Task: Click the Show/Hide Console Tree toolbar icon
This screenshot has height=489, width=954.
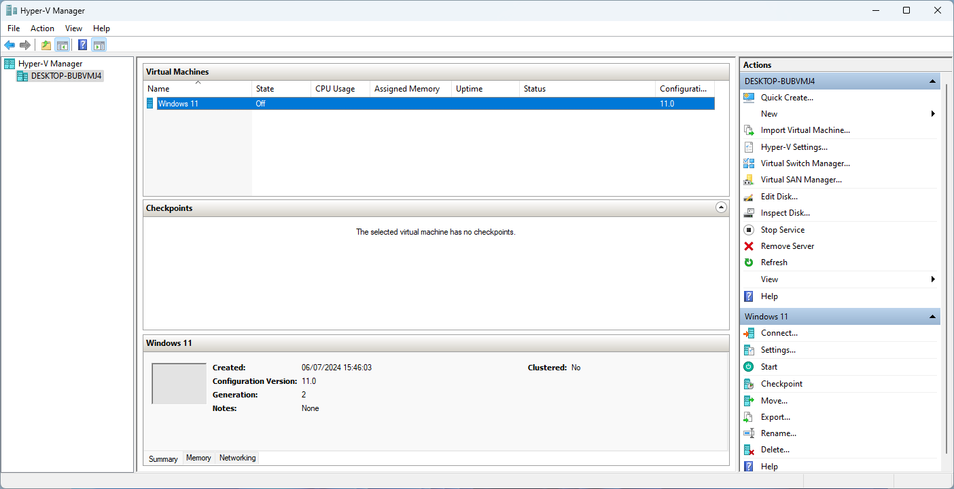Action: point(62,45)
